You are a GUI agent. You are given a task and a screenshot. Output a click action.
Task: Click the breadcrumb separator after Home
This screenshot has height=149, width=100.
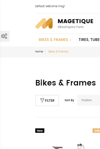46,51
